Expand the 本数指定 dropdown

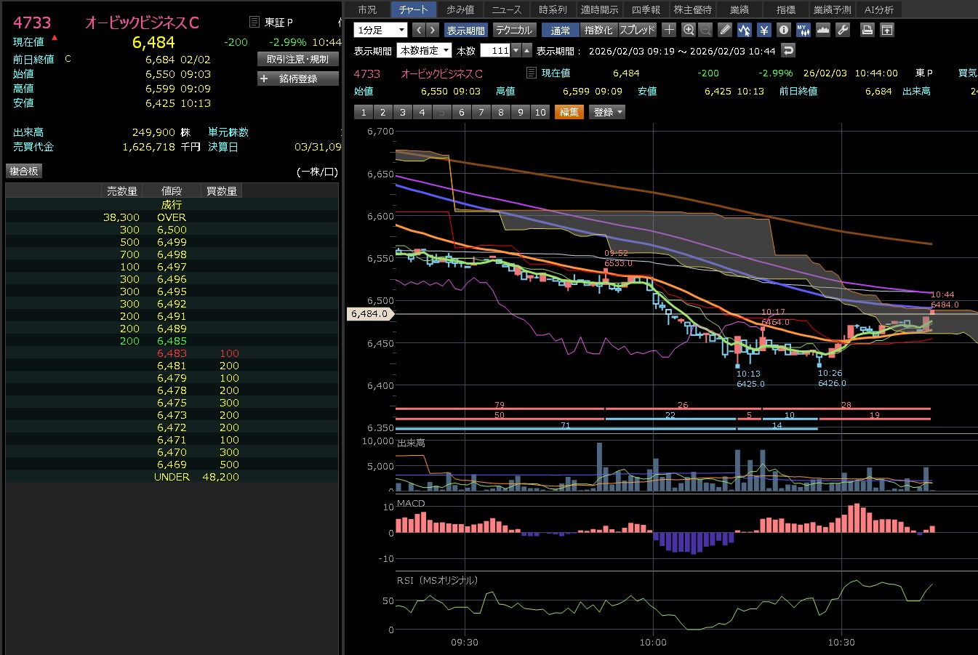425,50
